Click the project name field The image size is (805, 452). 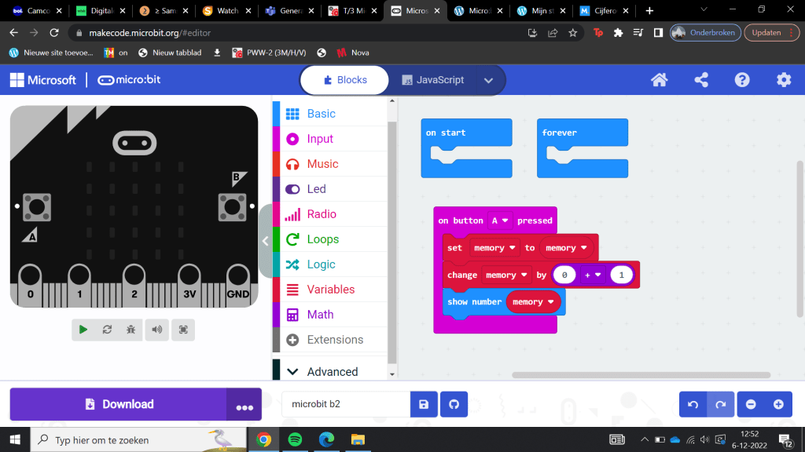click(x=346, y=405)
